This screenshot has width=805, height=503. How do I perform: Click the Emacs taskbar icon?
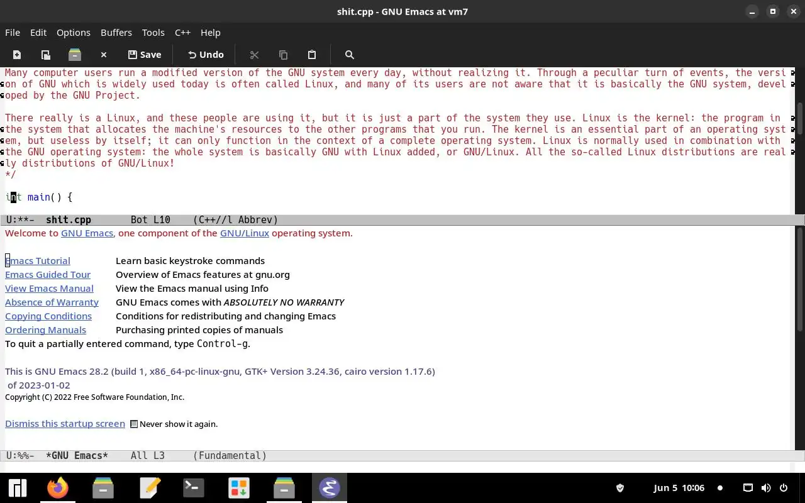pyautogui.click(x=330, y=488)
